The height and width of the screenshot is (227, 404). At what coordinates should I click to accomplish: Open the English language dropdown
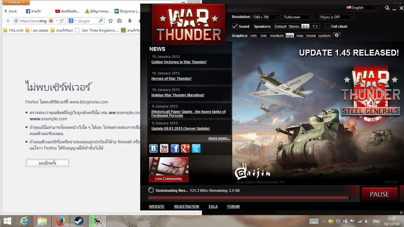click(x=362, y=8)
